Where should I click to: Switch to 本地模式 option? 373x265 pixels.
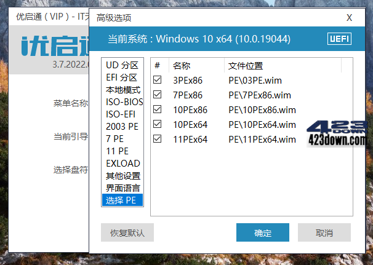click(x=122, y=90)
